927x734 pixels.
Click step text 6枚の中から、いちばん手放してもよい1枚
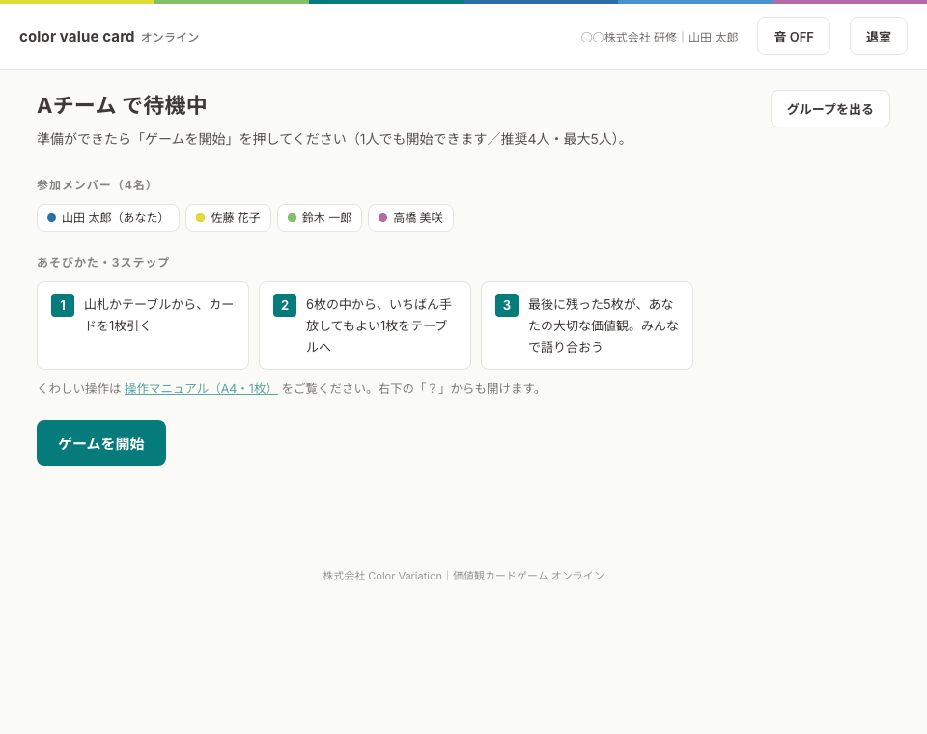pyautogui.click(x=379, y=325)
